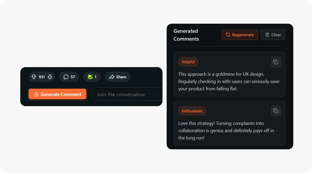This screenshot has height=173, width=312.
Task: Click the trash icon in the Clear button
Action: point(267,35)
